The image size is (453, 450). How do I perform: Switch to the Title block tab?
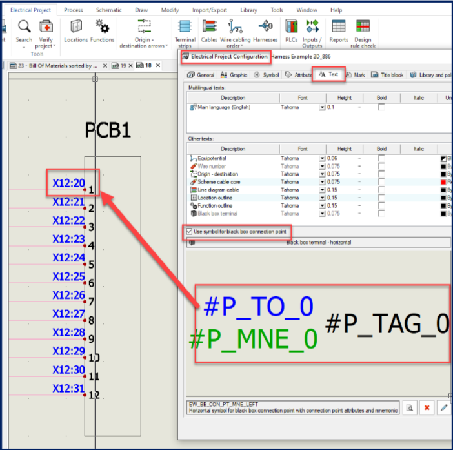pyautogui.click(x=388, y=75)
